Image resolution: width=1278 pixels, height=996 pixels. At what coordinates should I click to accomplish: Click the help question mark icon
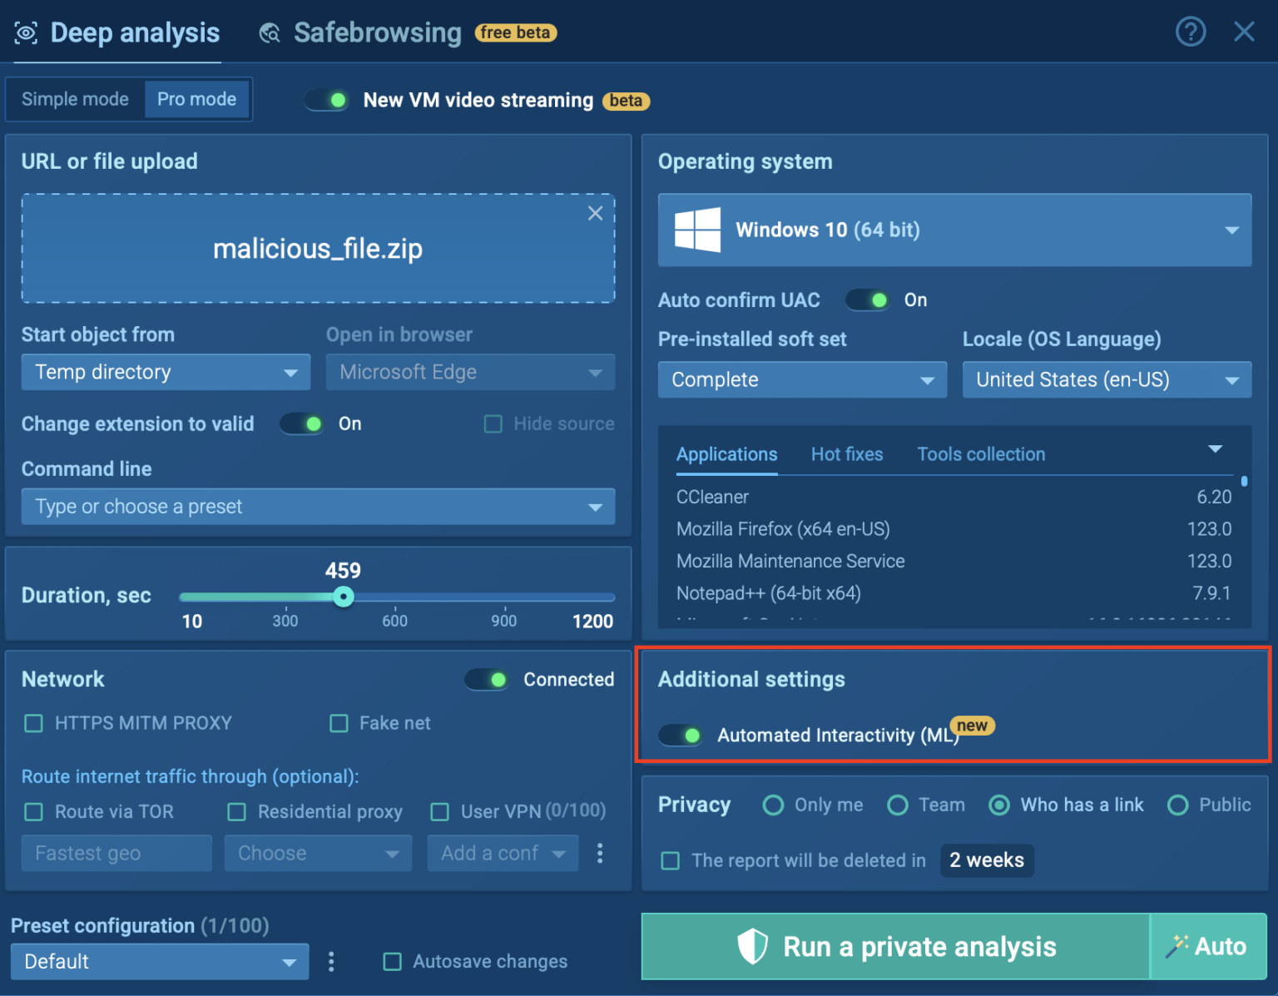[x=1190, y=32]
